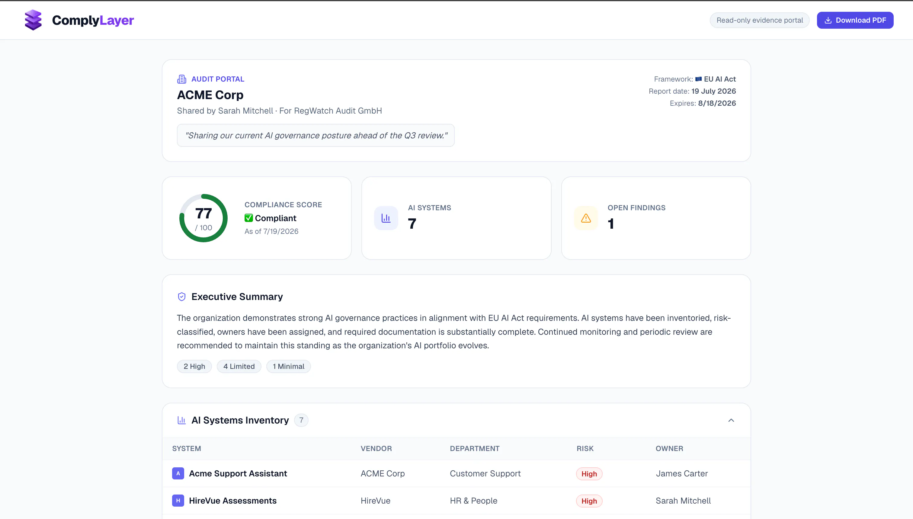
Task: Click the Acme Support Assistant avatar icon
Action: (178, 473)
